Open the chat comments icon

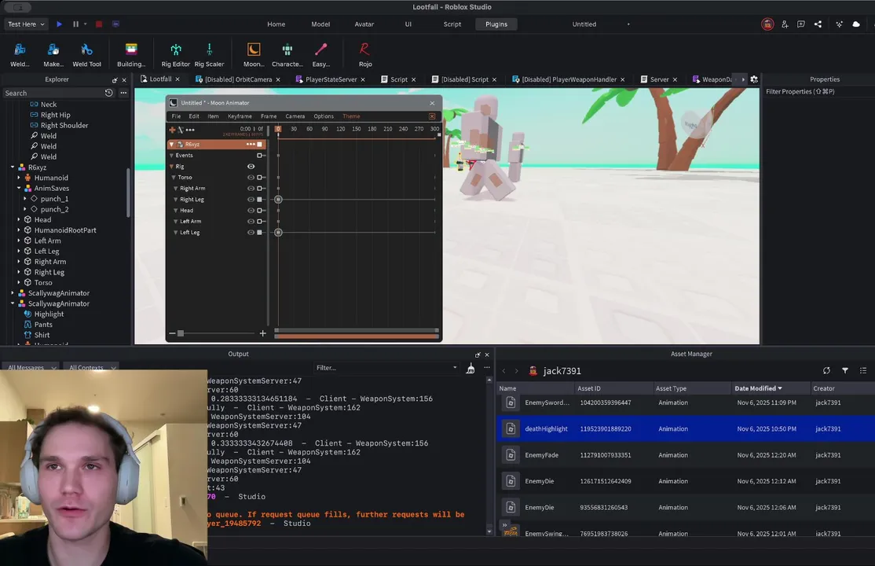pyautogui.click(x=801, y=24)
